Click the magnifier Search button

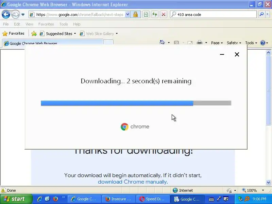[x=261, y=14]
